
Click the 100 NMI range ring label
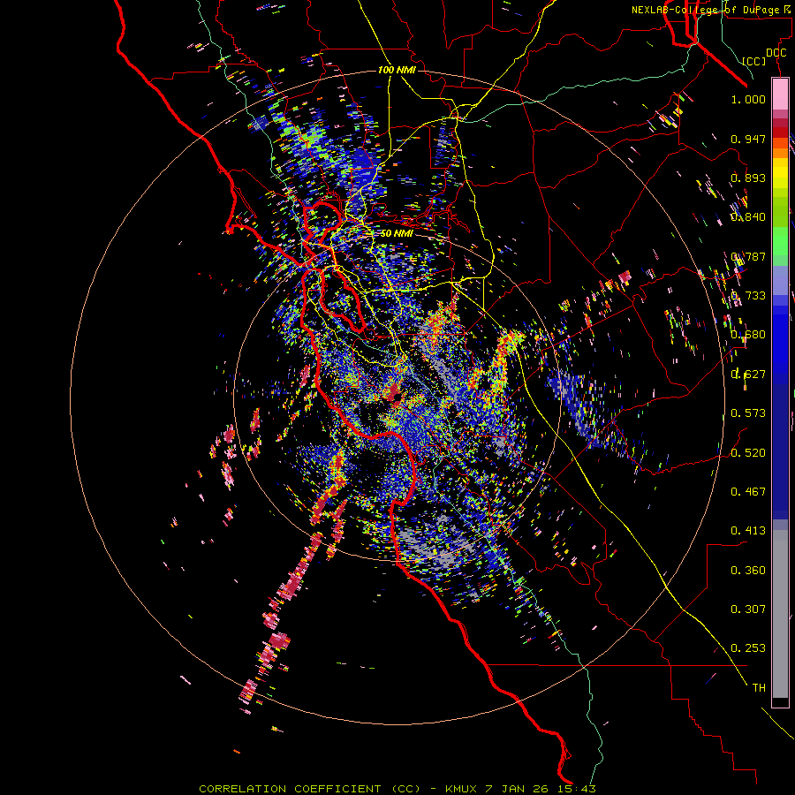coord(397,70)
